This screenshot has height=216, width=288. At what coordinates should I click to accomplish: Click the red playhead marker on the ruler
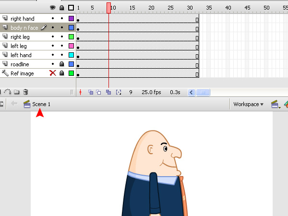109,8
